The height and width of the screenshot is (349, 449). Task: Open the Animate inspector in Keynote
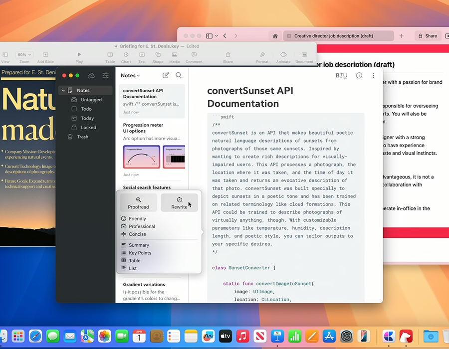(283, 57)
